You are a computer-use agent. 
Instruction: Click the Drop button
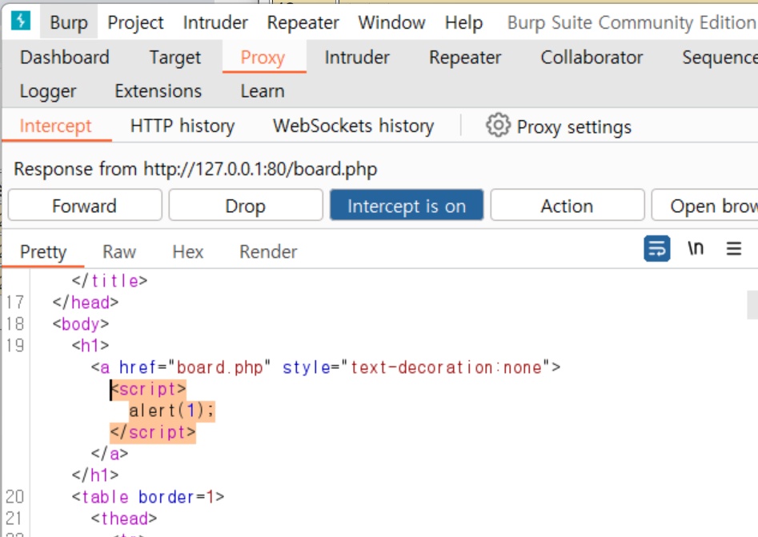[x=246, y=206]
